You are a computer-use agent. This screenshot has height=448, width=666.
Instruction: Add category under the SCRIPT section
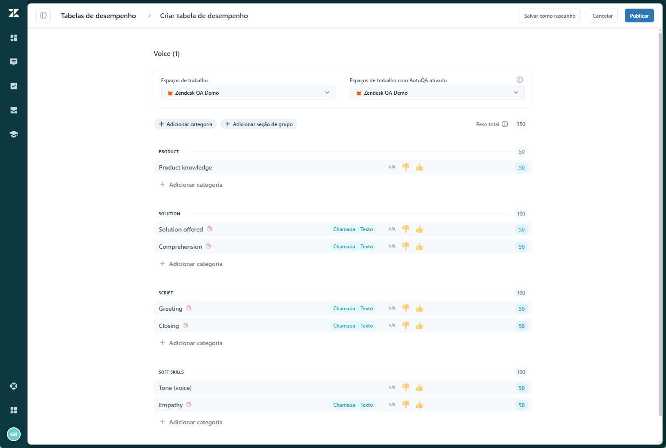(x=191, y=343)
